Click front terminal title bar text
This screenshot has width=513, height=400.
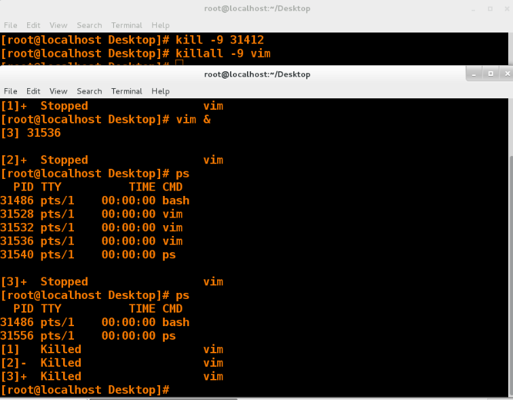[257, 74]
